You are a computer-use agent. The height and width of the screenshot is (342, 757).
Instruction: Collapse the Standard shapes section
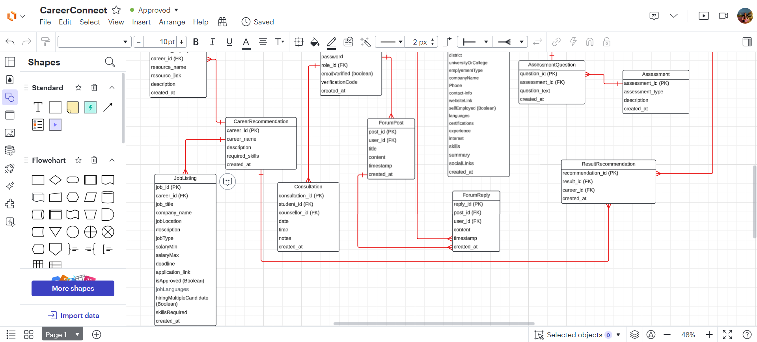click(x=112, y=87)
